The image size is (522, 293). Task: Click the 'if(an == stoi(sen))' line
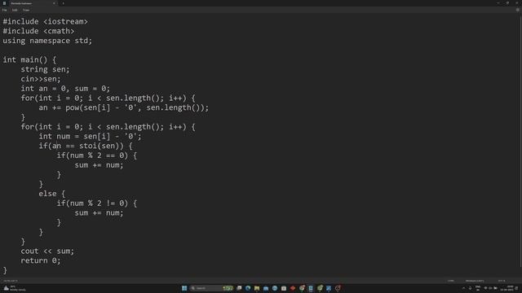coord(85,146)
